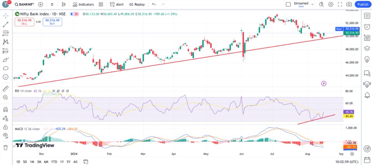
Task: Open the alerts clock panel
Action: point(367,27)
